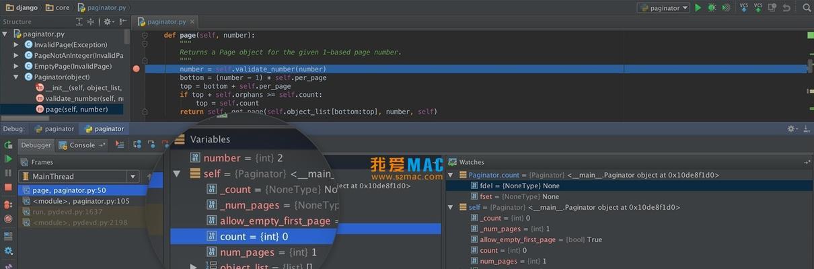
Task: Switch to second paginator debug session tab
Action: tap(103, 128)
